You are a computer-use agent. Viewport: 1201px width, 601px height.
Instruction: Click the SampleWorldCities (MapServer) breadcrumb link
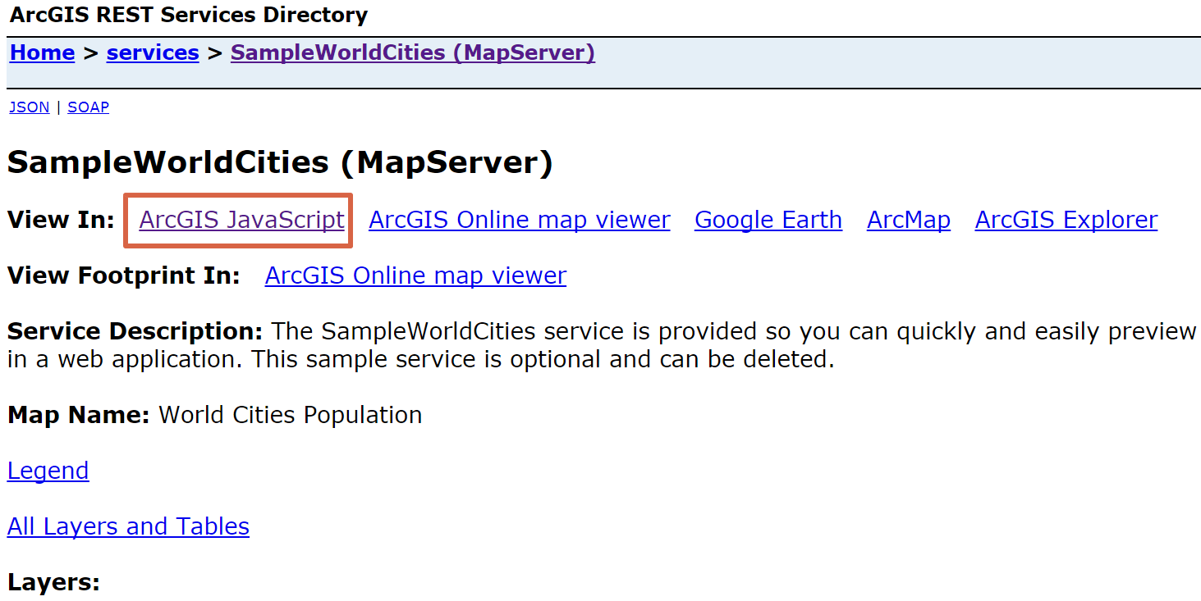click(x=413, y=53)
